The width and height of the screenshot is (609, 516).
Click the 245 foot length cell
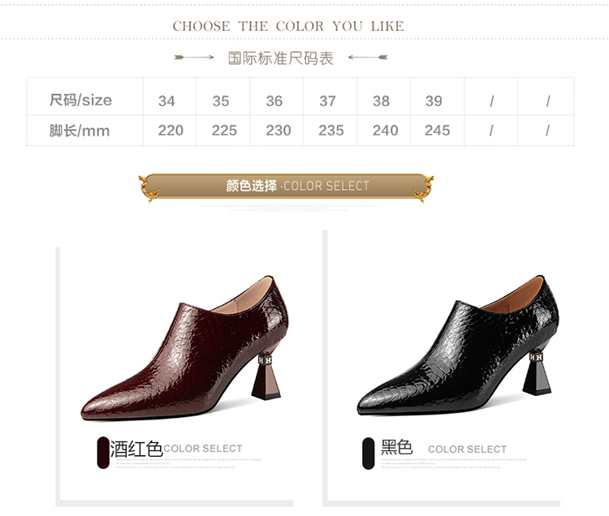click(x=438, y=131)
